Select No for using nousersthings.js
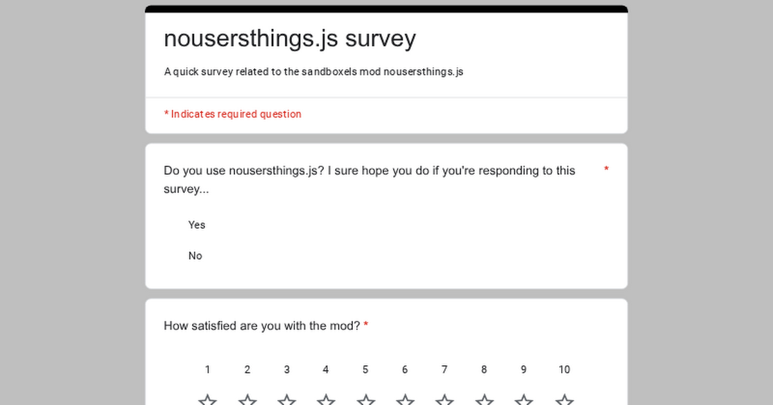This screenshot has width=773, height=405. tap(195, 255)
